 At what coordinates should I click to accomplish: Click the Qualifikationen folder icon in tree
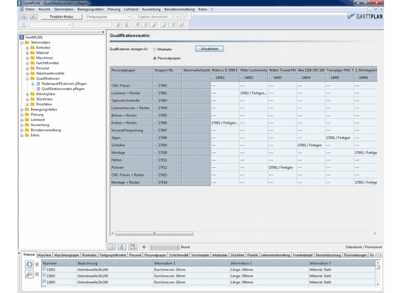pyautogui.click(x=33, y=78)
